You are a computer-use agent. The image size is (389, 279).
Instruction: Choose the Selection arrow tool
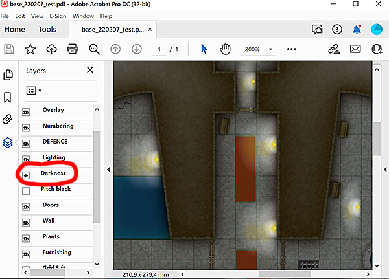pyautogui.click(x=204, y=49)
